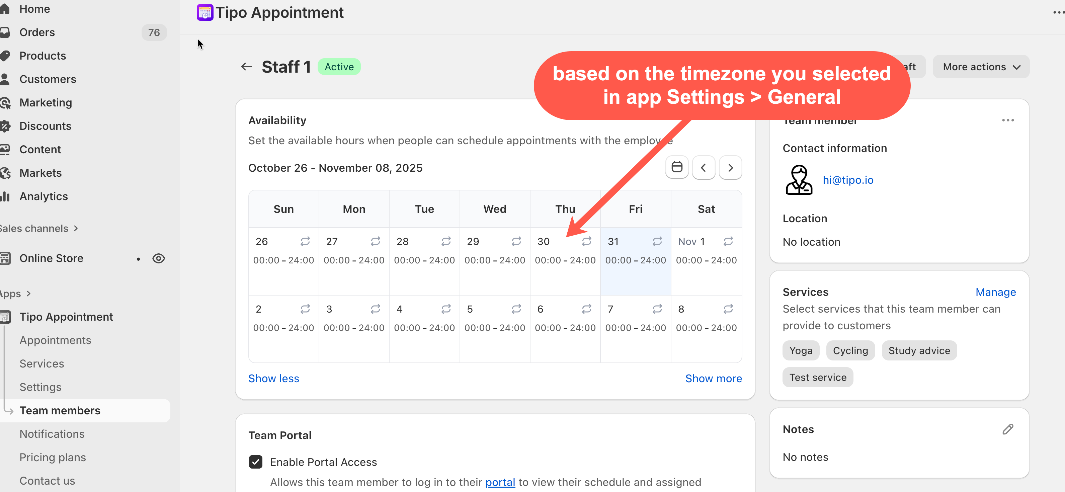
Task: Expand Apps section in sidebar
Action: pyautogui.click(x=16, y=294)
